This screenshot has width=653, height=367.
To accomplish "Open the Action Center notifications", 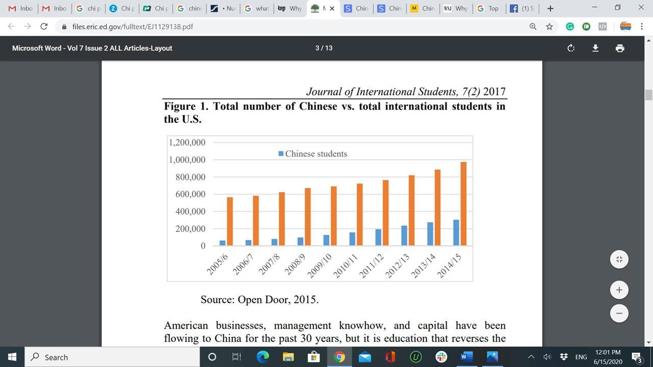I will (637, 357).
